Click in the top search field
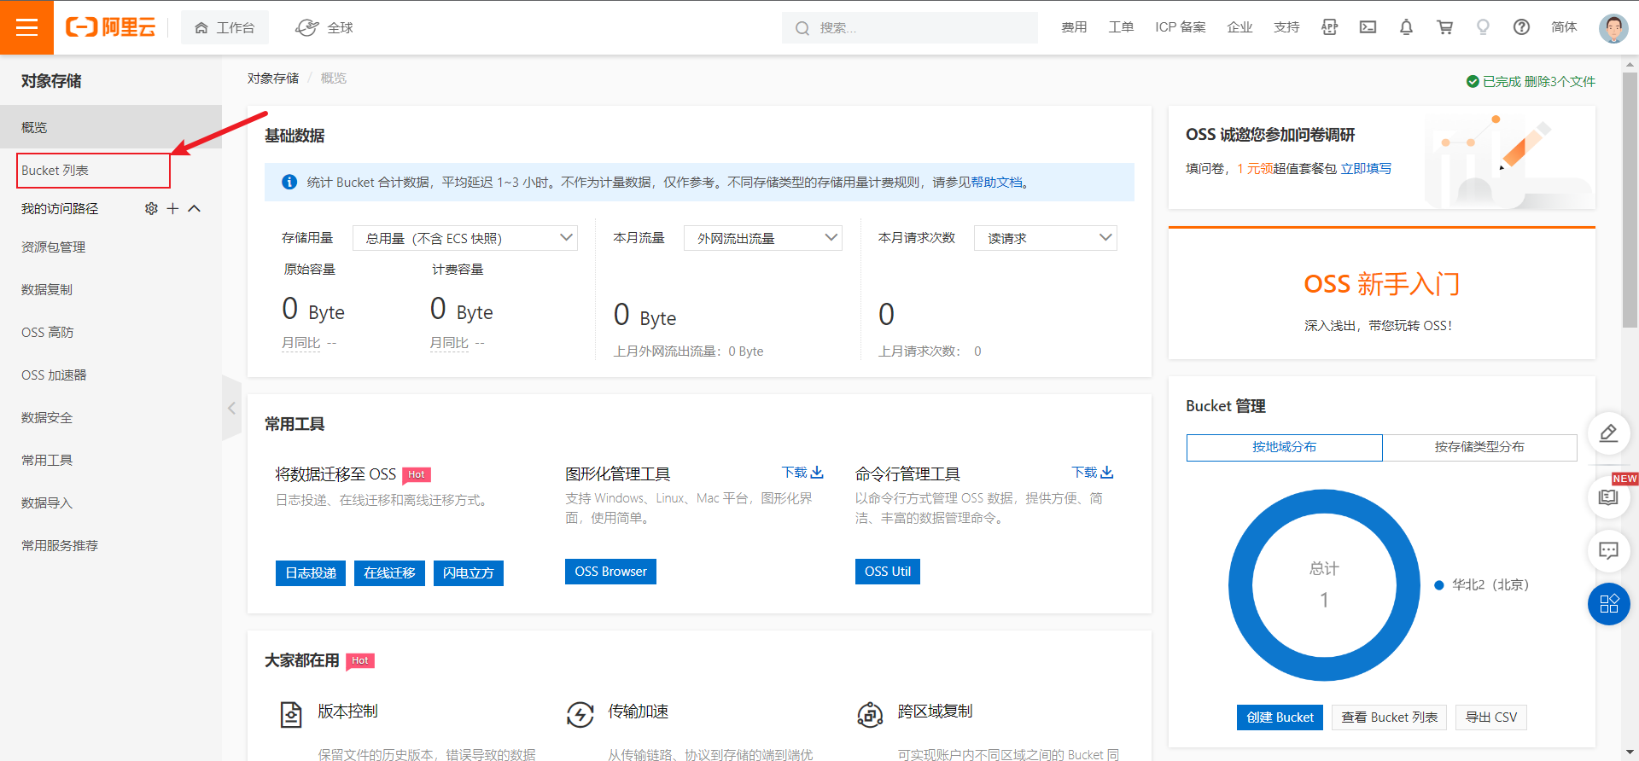The height and width of the screenshot is (761, 1639). click(910, 27)
